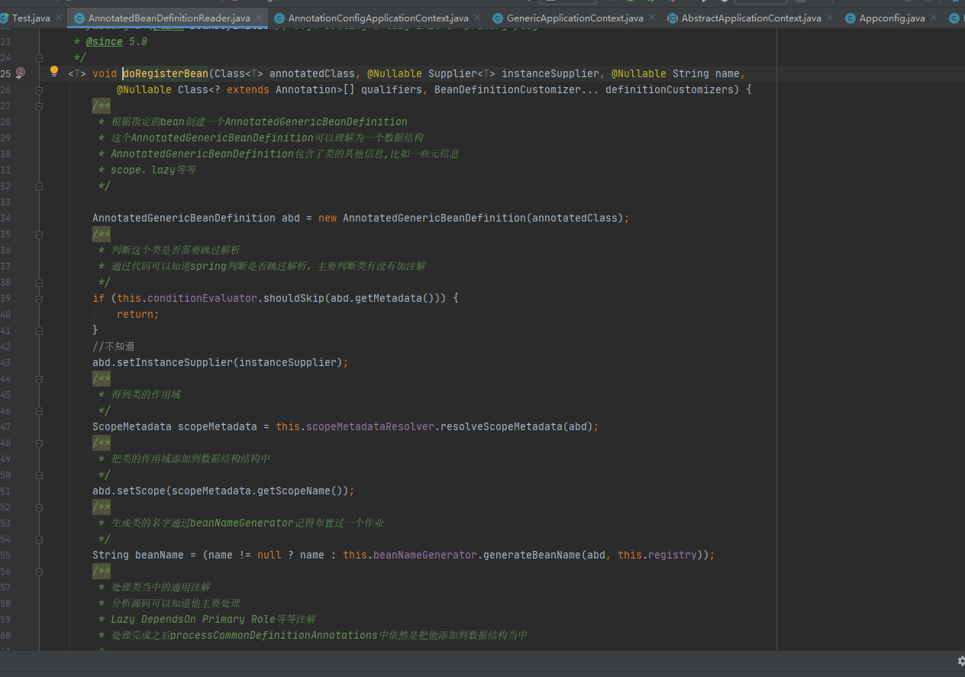Switch to the Test.java tab
The image size is (965, 677).
coord(31,18)
